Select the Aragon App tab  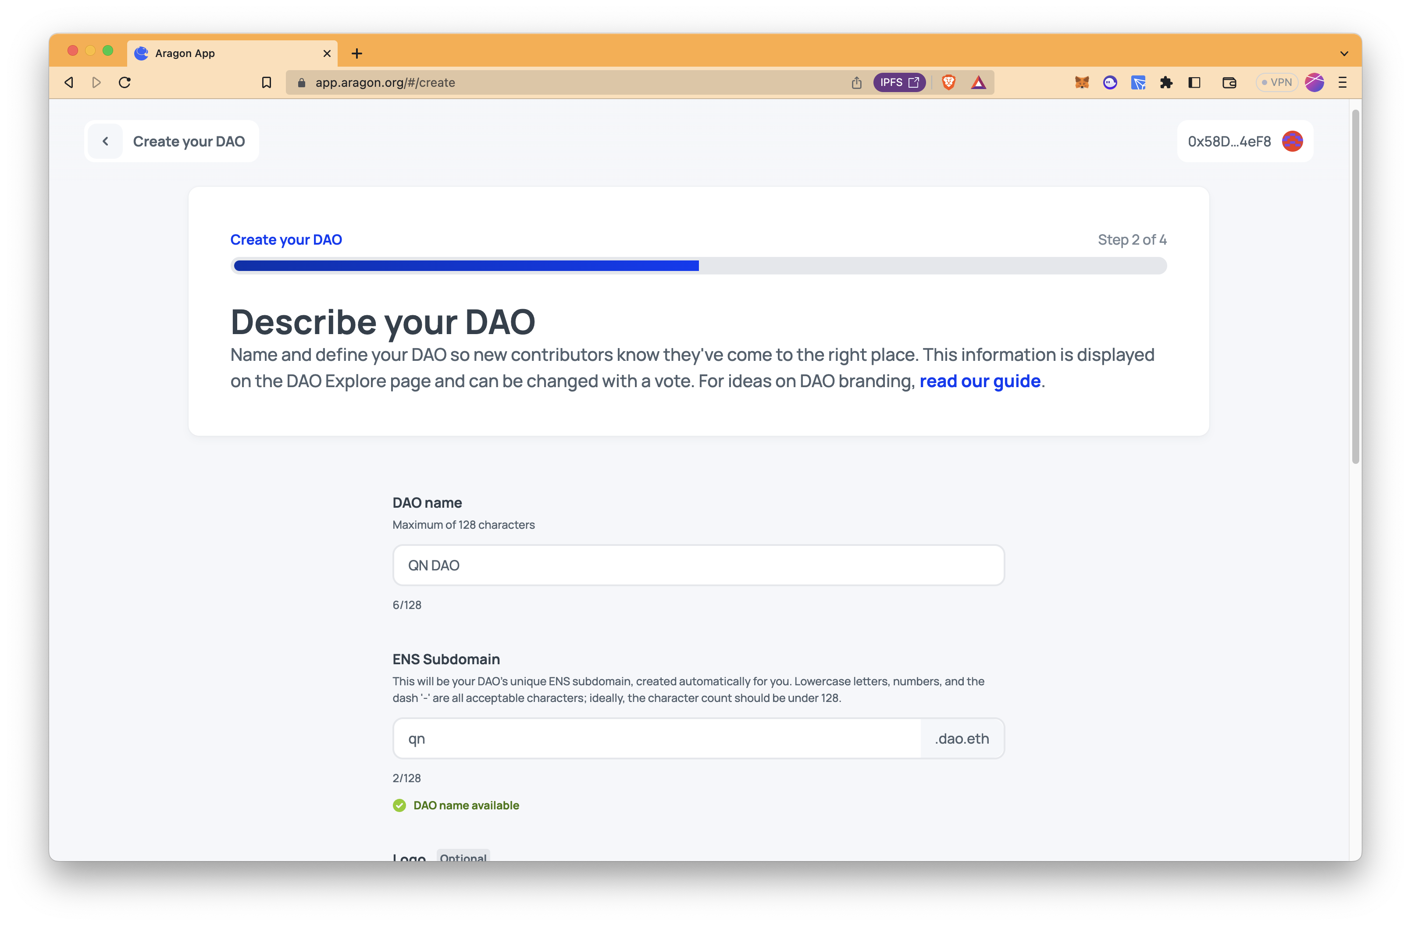coord(232,53)
